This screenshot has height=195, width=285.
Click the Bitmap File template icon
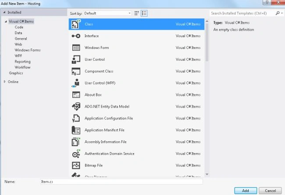click(76, 165)
